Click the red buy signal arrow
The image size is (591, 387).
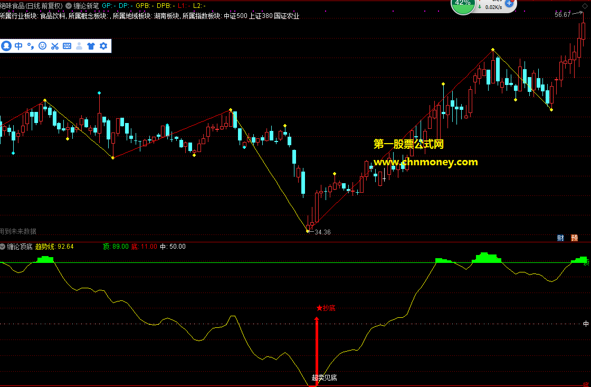pos(317,351)
